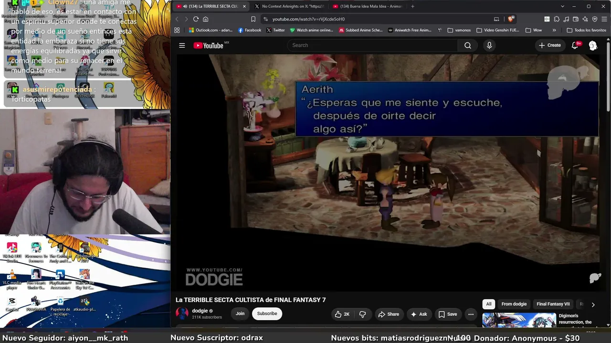
Task: Launch TikTok LIVE Studio desktop shortcut
Action: (12, 252)
